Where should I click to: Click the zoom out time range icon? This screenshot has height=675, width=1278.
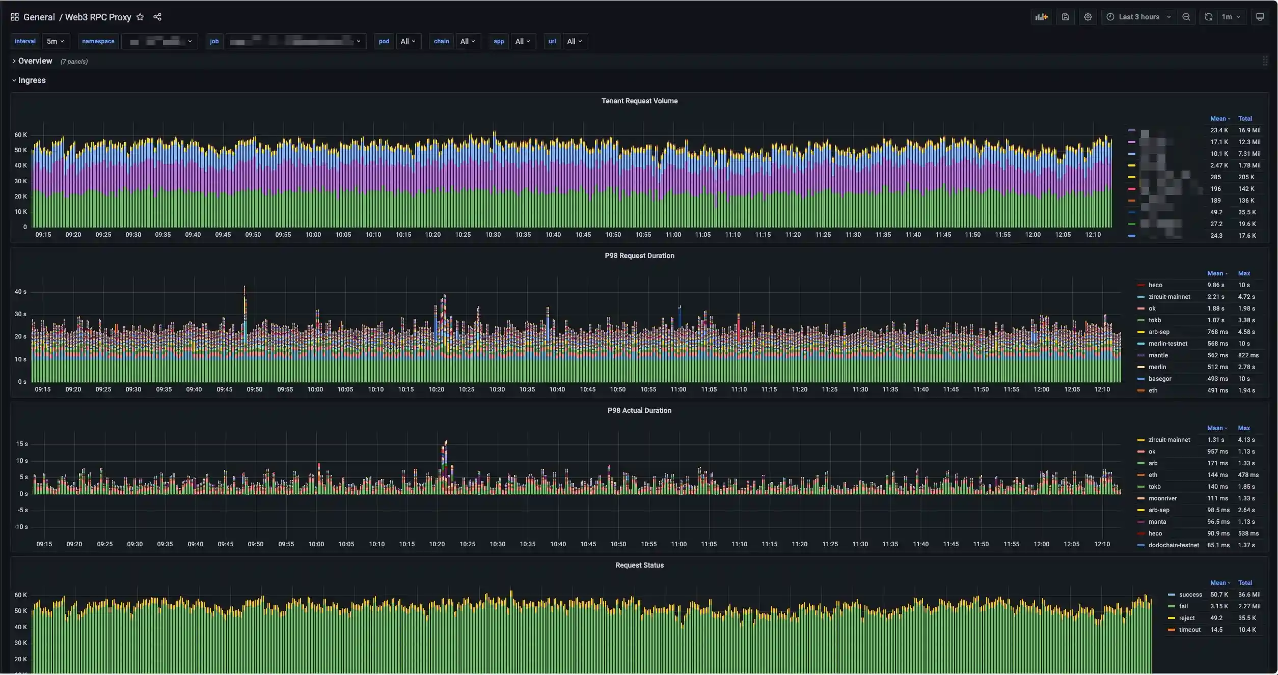point(1187,17)
